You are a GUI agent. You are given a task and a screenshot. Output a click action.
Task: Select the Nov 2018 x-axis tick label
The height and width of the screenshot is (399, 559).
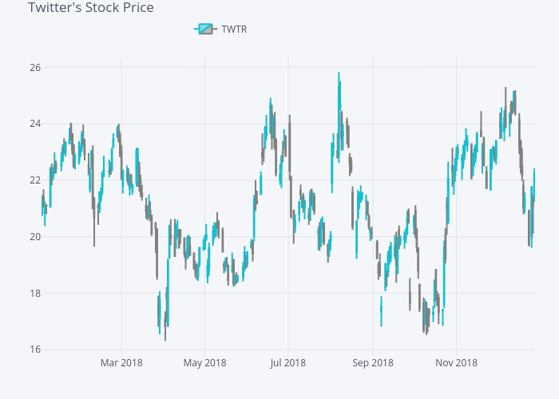click(x=456, y=363)
